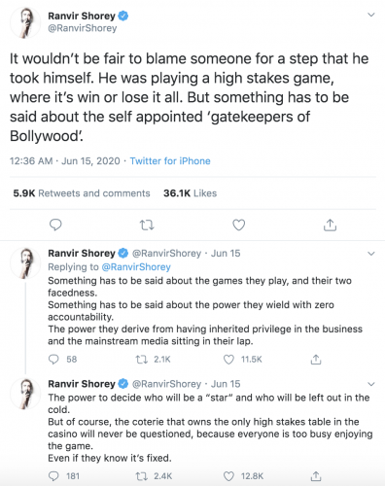Share the main tweet
Screen dimensions: 385x486
[x=330, y=225]
